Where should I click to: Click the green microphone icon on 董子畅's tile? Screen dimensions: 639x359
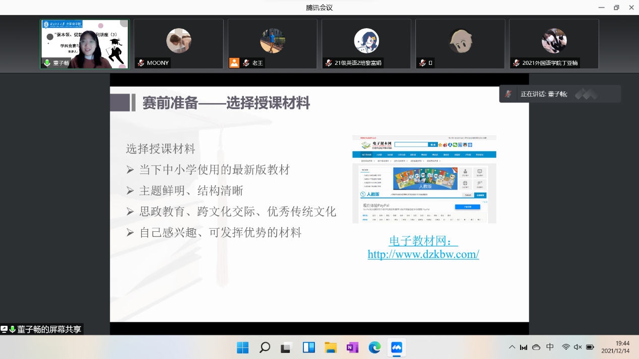coord(47,63)
